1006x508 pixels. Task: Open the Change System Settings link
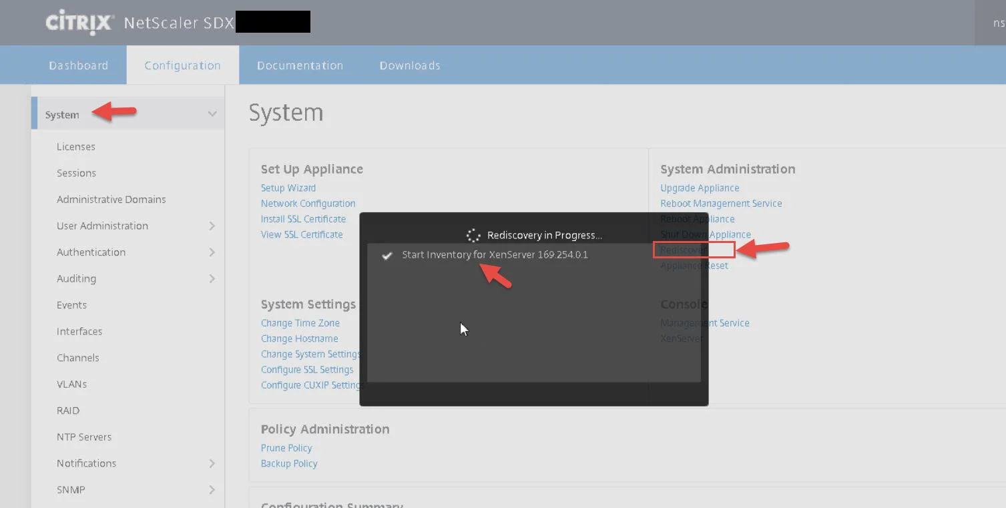[x=310, y=354]
